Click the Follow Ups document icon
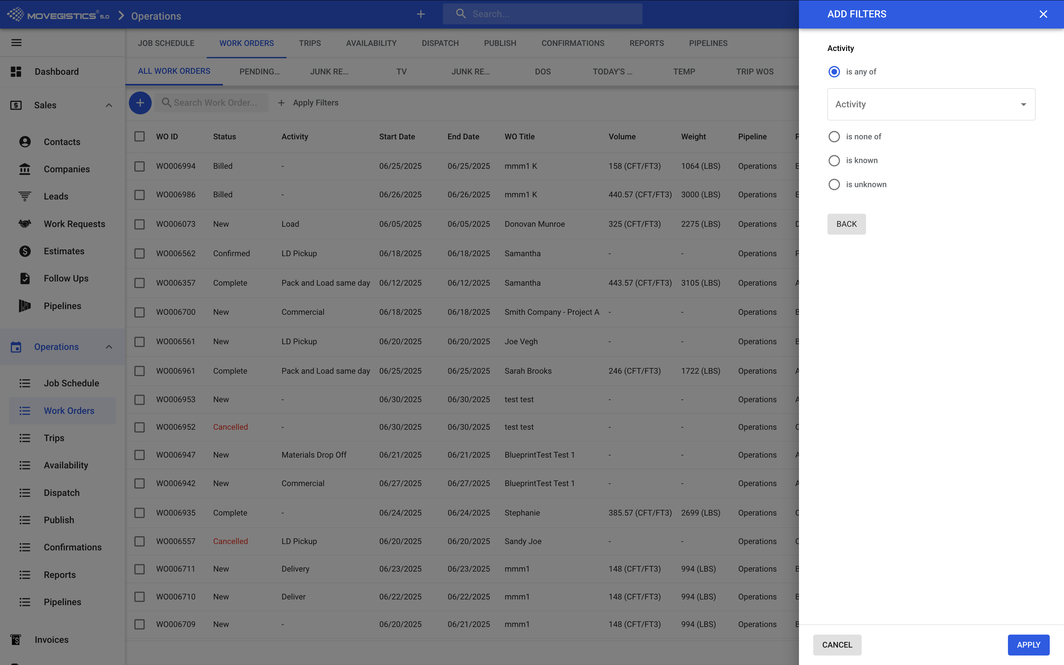The image size is (1064, 665). click(x=25, y=278)
